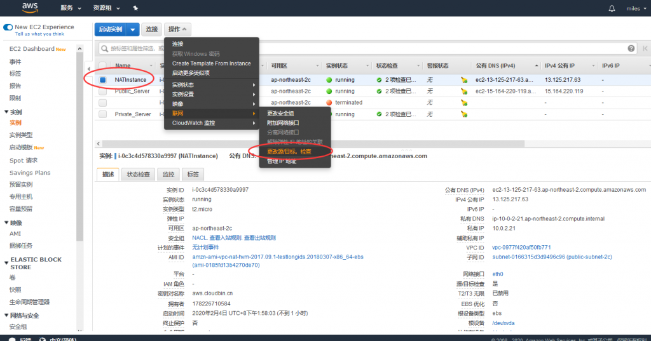Open the launch instance split arrow
The image size is (651, 341).
click(132, 29)
